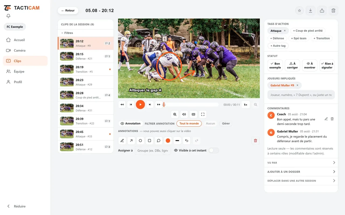Set status to Bon exemple
This screenshot has height=215, width=345.
click(275, 66)
